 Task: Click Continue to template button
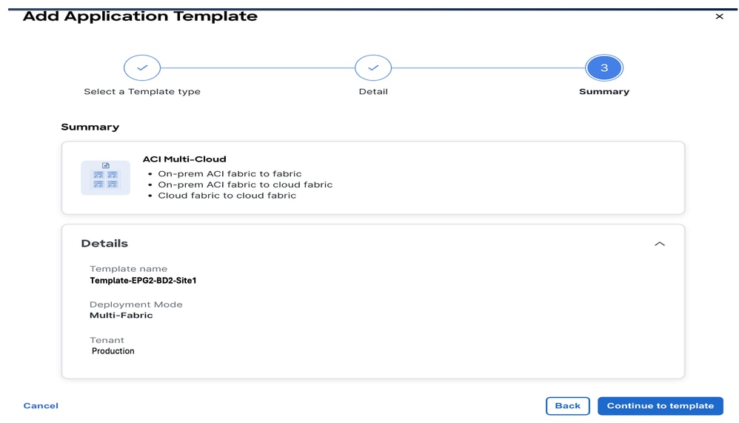click(x=661, y=405)
